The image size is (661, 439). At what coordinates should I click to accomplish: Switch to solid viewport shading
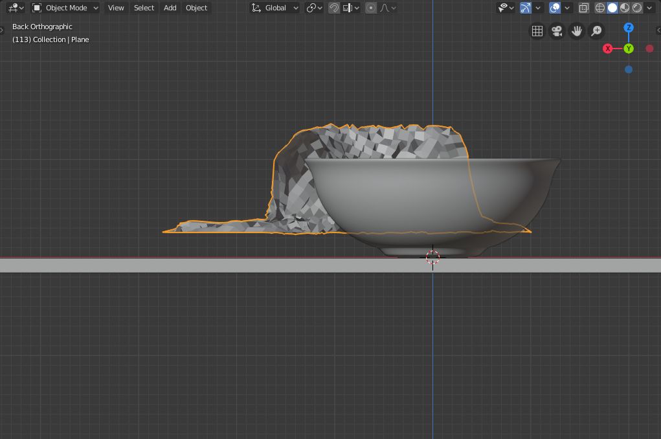click(612, 8)
